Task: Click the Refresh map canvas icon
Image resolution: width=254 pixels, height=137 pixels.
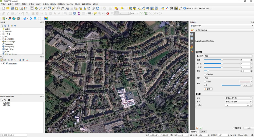Action: [98, 8]
